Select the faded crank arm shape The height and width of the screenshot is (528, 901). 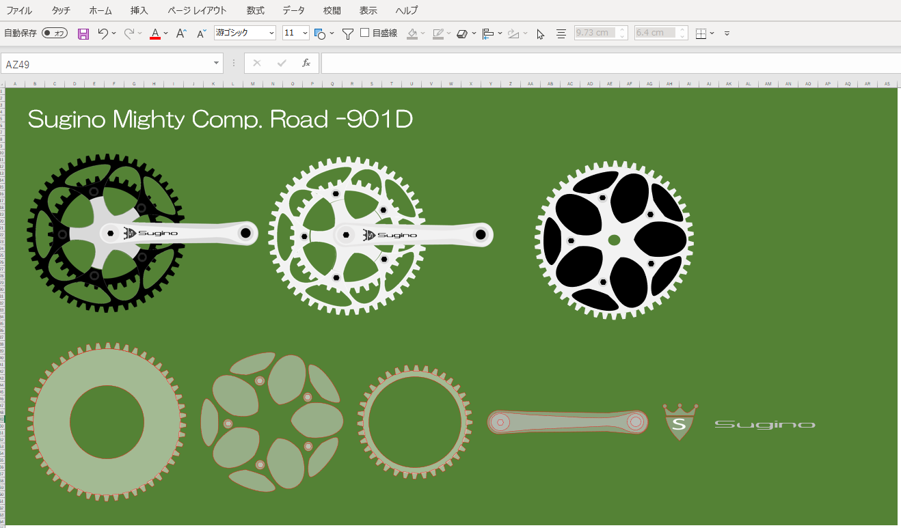[x=568, y=422]
